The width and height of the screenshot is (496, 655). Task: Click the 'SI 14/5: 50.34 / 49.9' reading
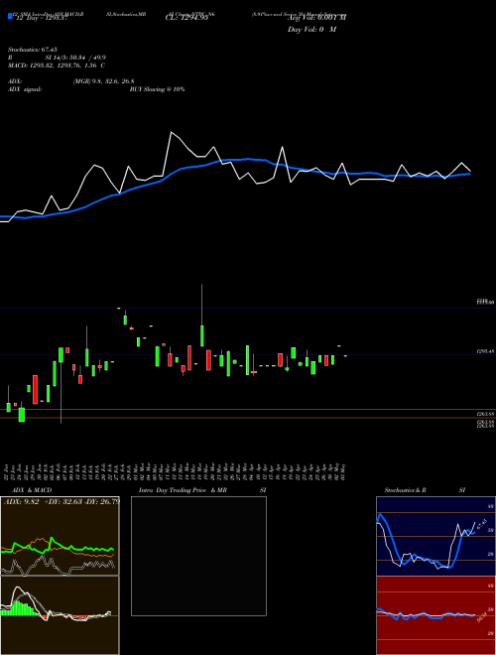tap(76, 59)
